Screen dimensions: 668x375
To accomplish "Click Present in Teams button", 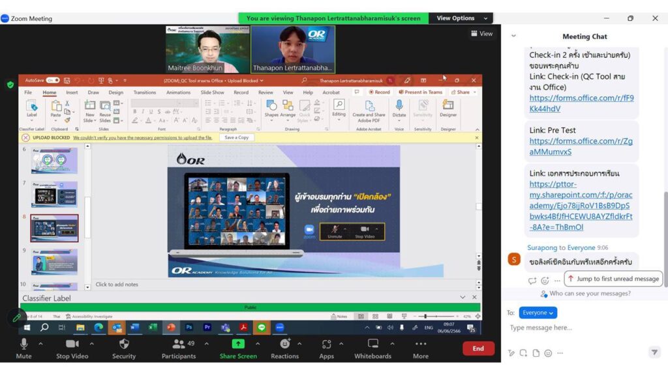I will (421, 92).
